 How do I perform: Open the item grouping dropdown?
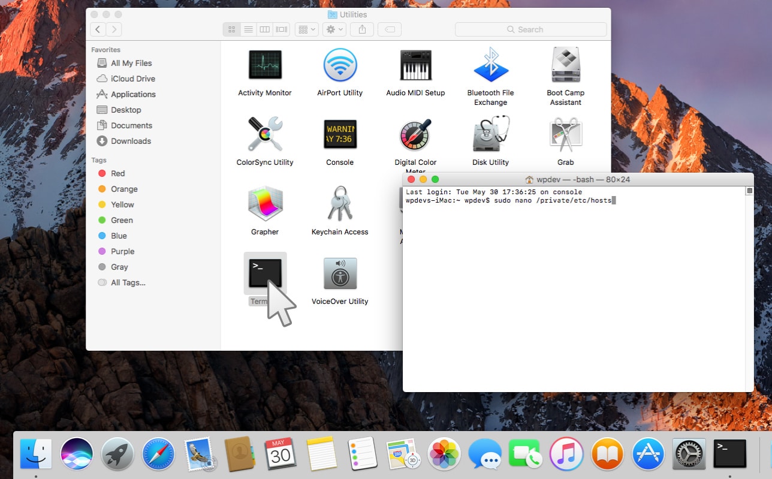[306, 29]
